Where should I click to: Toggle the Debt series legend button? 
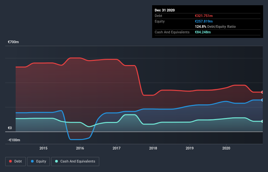click(15, 162)
